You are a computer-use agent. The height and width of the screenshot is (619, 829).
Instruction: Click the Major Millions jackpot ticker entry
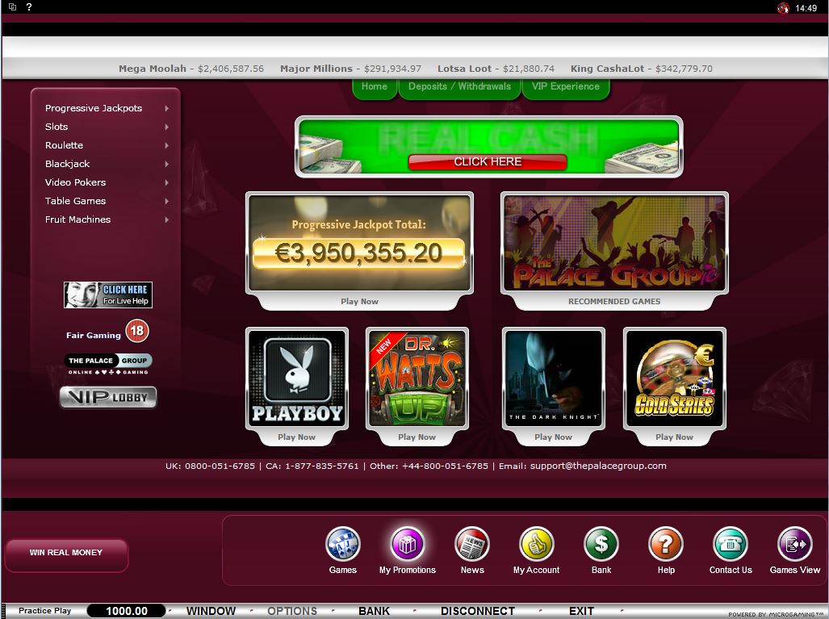coord(350,69)
